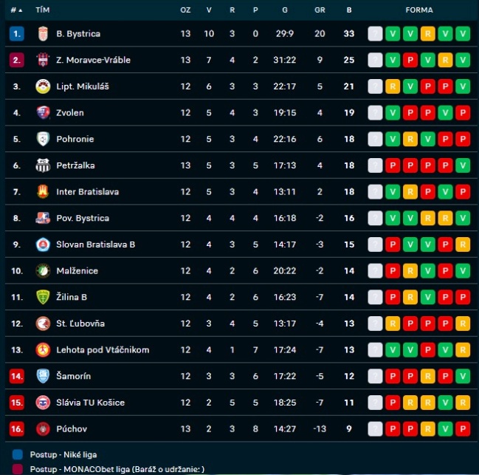Click the Púchov club crest
This screenshot has height=475, width=479.
(43, 429)
